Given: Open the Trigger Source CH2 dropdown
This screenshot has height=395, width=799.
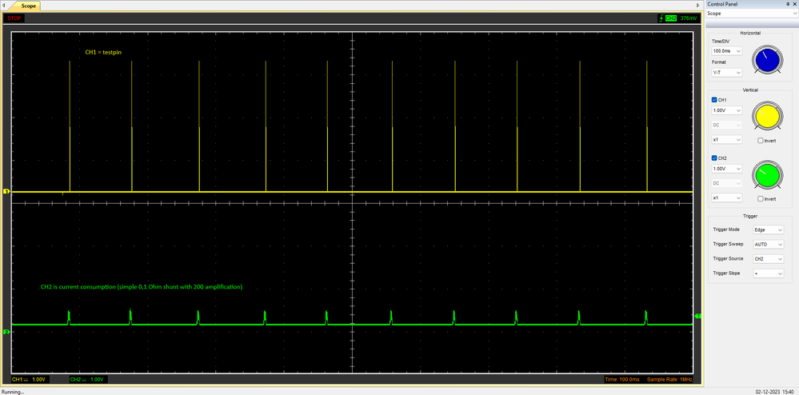Looking at the screenshot, I should 768,259.
